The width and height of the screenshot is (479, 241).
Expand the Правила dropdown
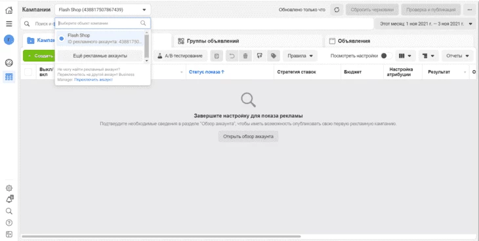(x=300, y=56)
